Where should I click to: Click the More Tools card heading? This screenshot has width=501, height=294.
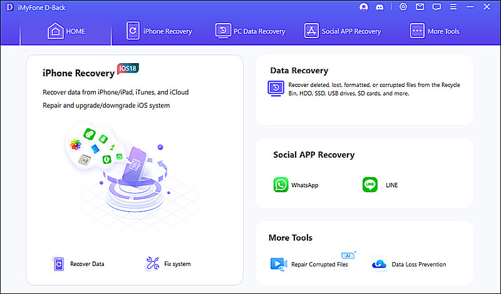click(291, 238)
